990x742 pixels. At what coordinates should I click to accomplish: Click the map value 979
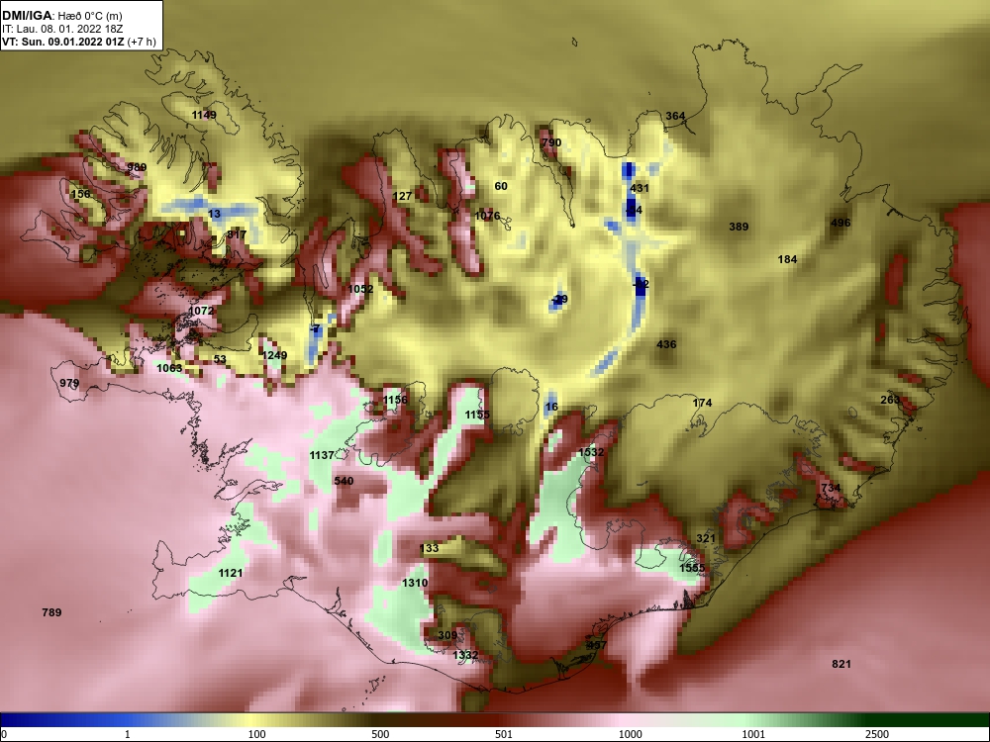tap(69, 383)
